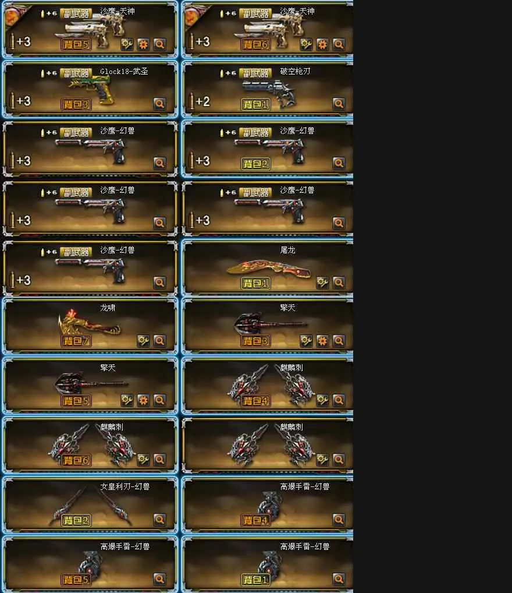The image size is (512, 593).
Task: Click the 背包7 label on 龙啸 card
Action: pos(76,341)
